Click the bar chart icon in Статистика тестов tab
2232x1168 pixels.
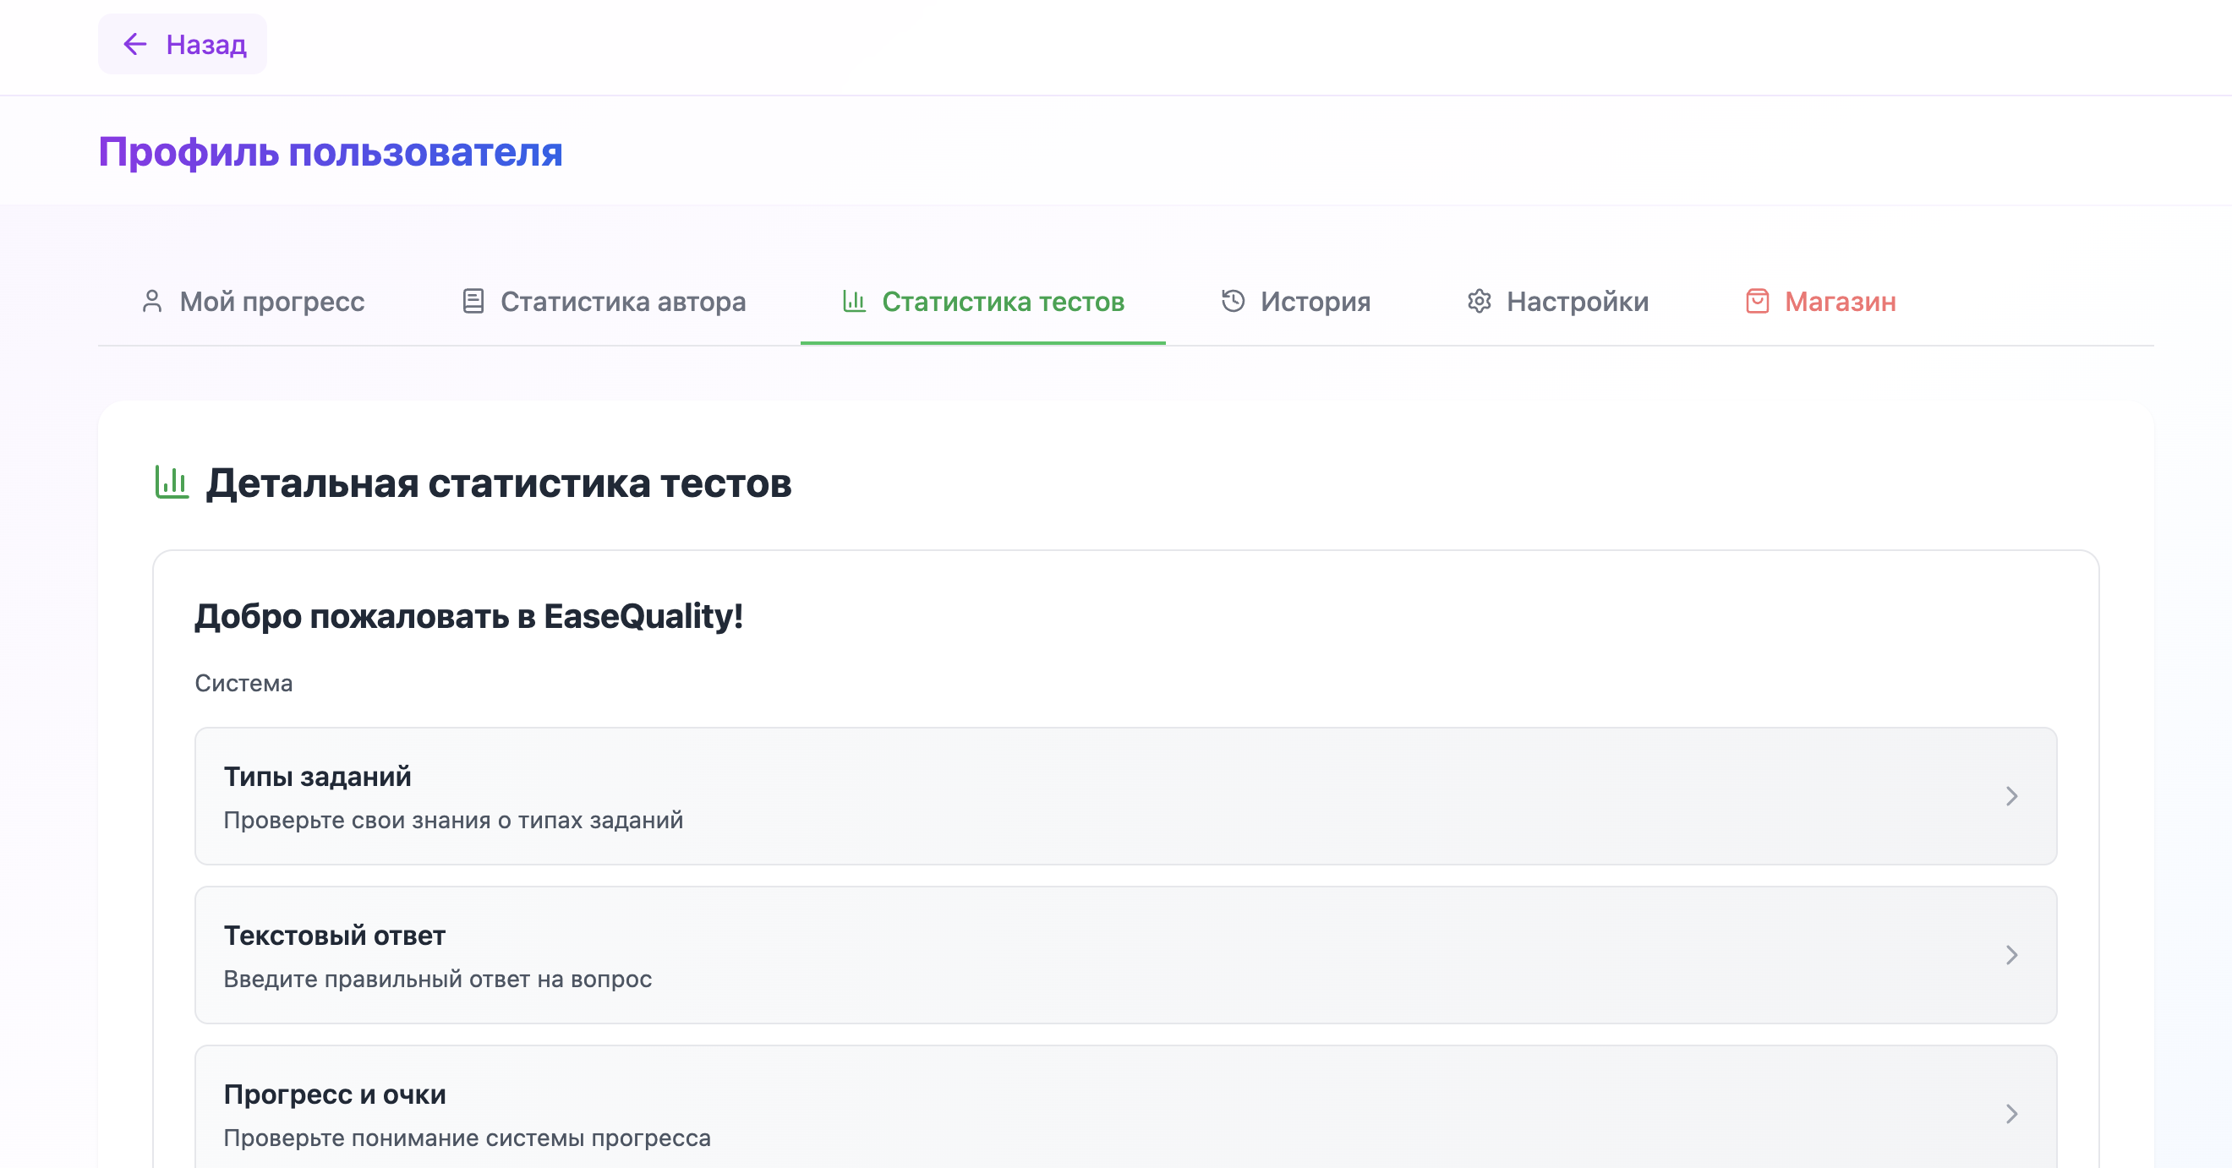854,302
